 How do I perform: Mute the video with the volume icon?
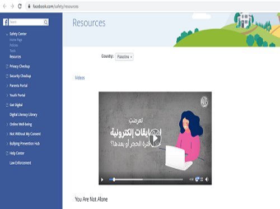[x=207, y=179]
